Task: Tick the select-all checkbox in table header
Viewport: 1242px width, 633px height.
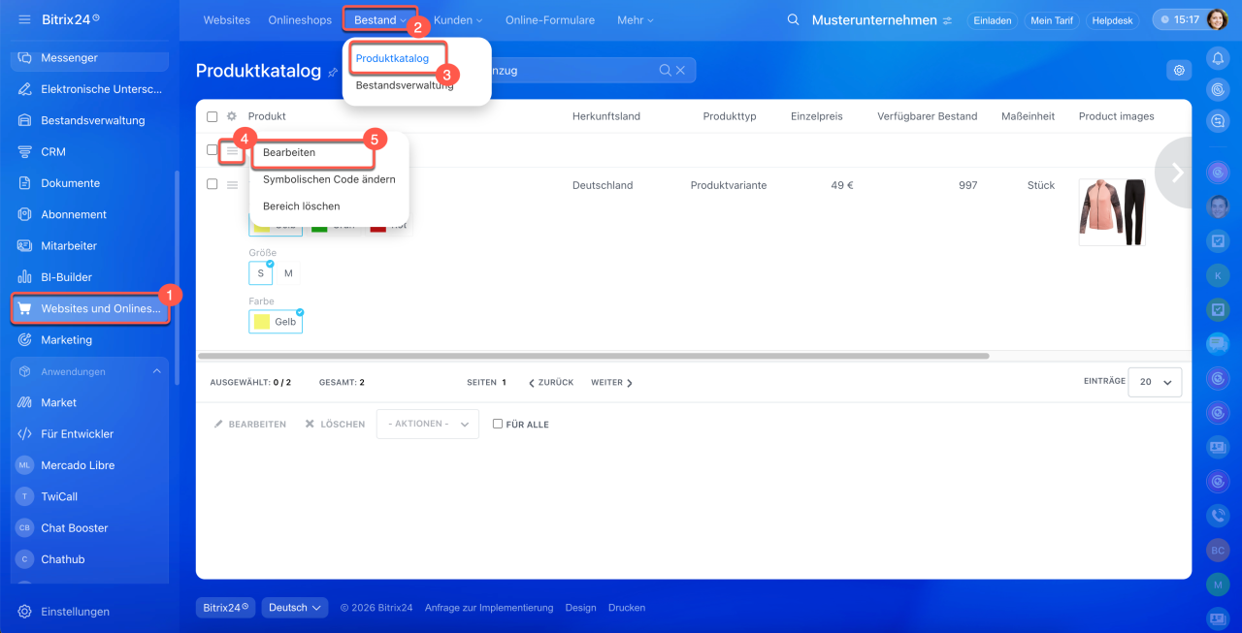Action: (x=212, y=116)
